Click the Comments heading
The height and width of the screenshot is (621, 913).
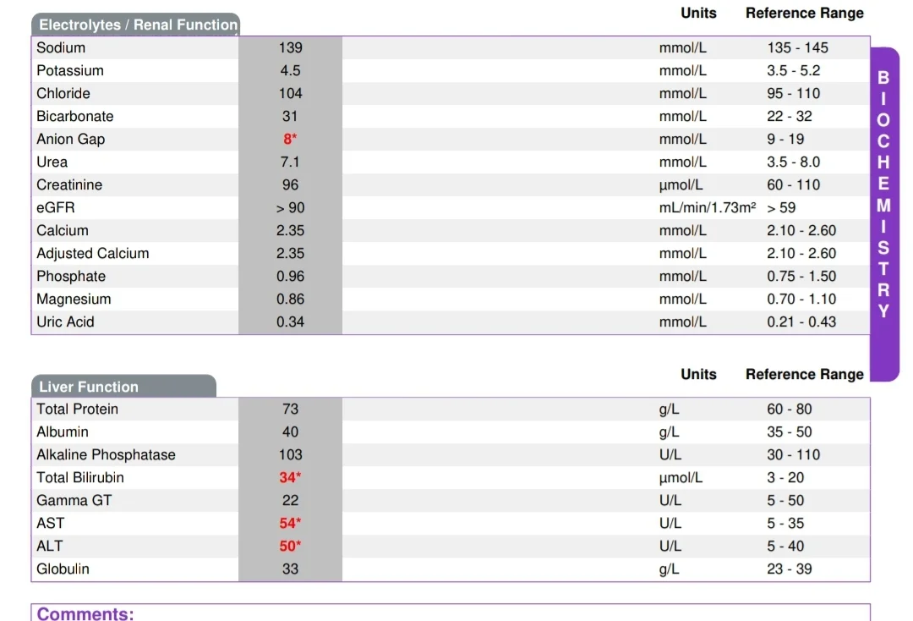[85, 613]
